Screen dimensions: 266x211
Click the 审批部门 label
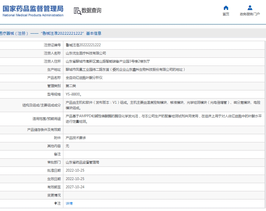pos(54,162)
